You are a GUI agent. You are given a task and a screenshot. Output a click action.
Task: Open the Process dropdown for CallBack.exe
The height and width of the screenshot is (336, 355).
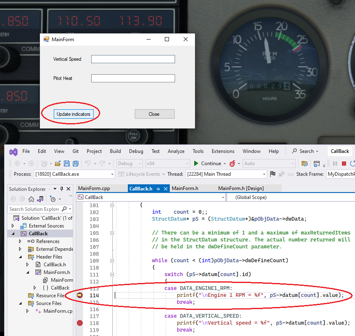(x=112, y=174)
